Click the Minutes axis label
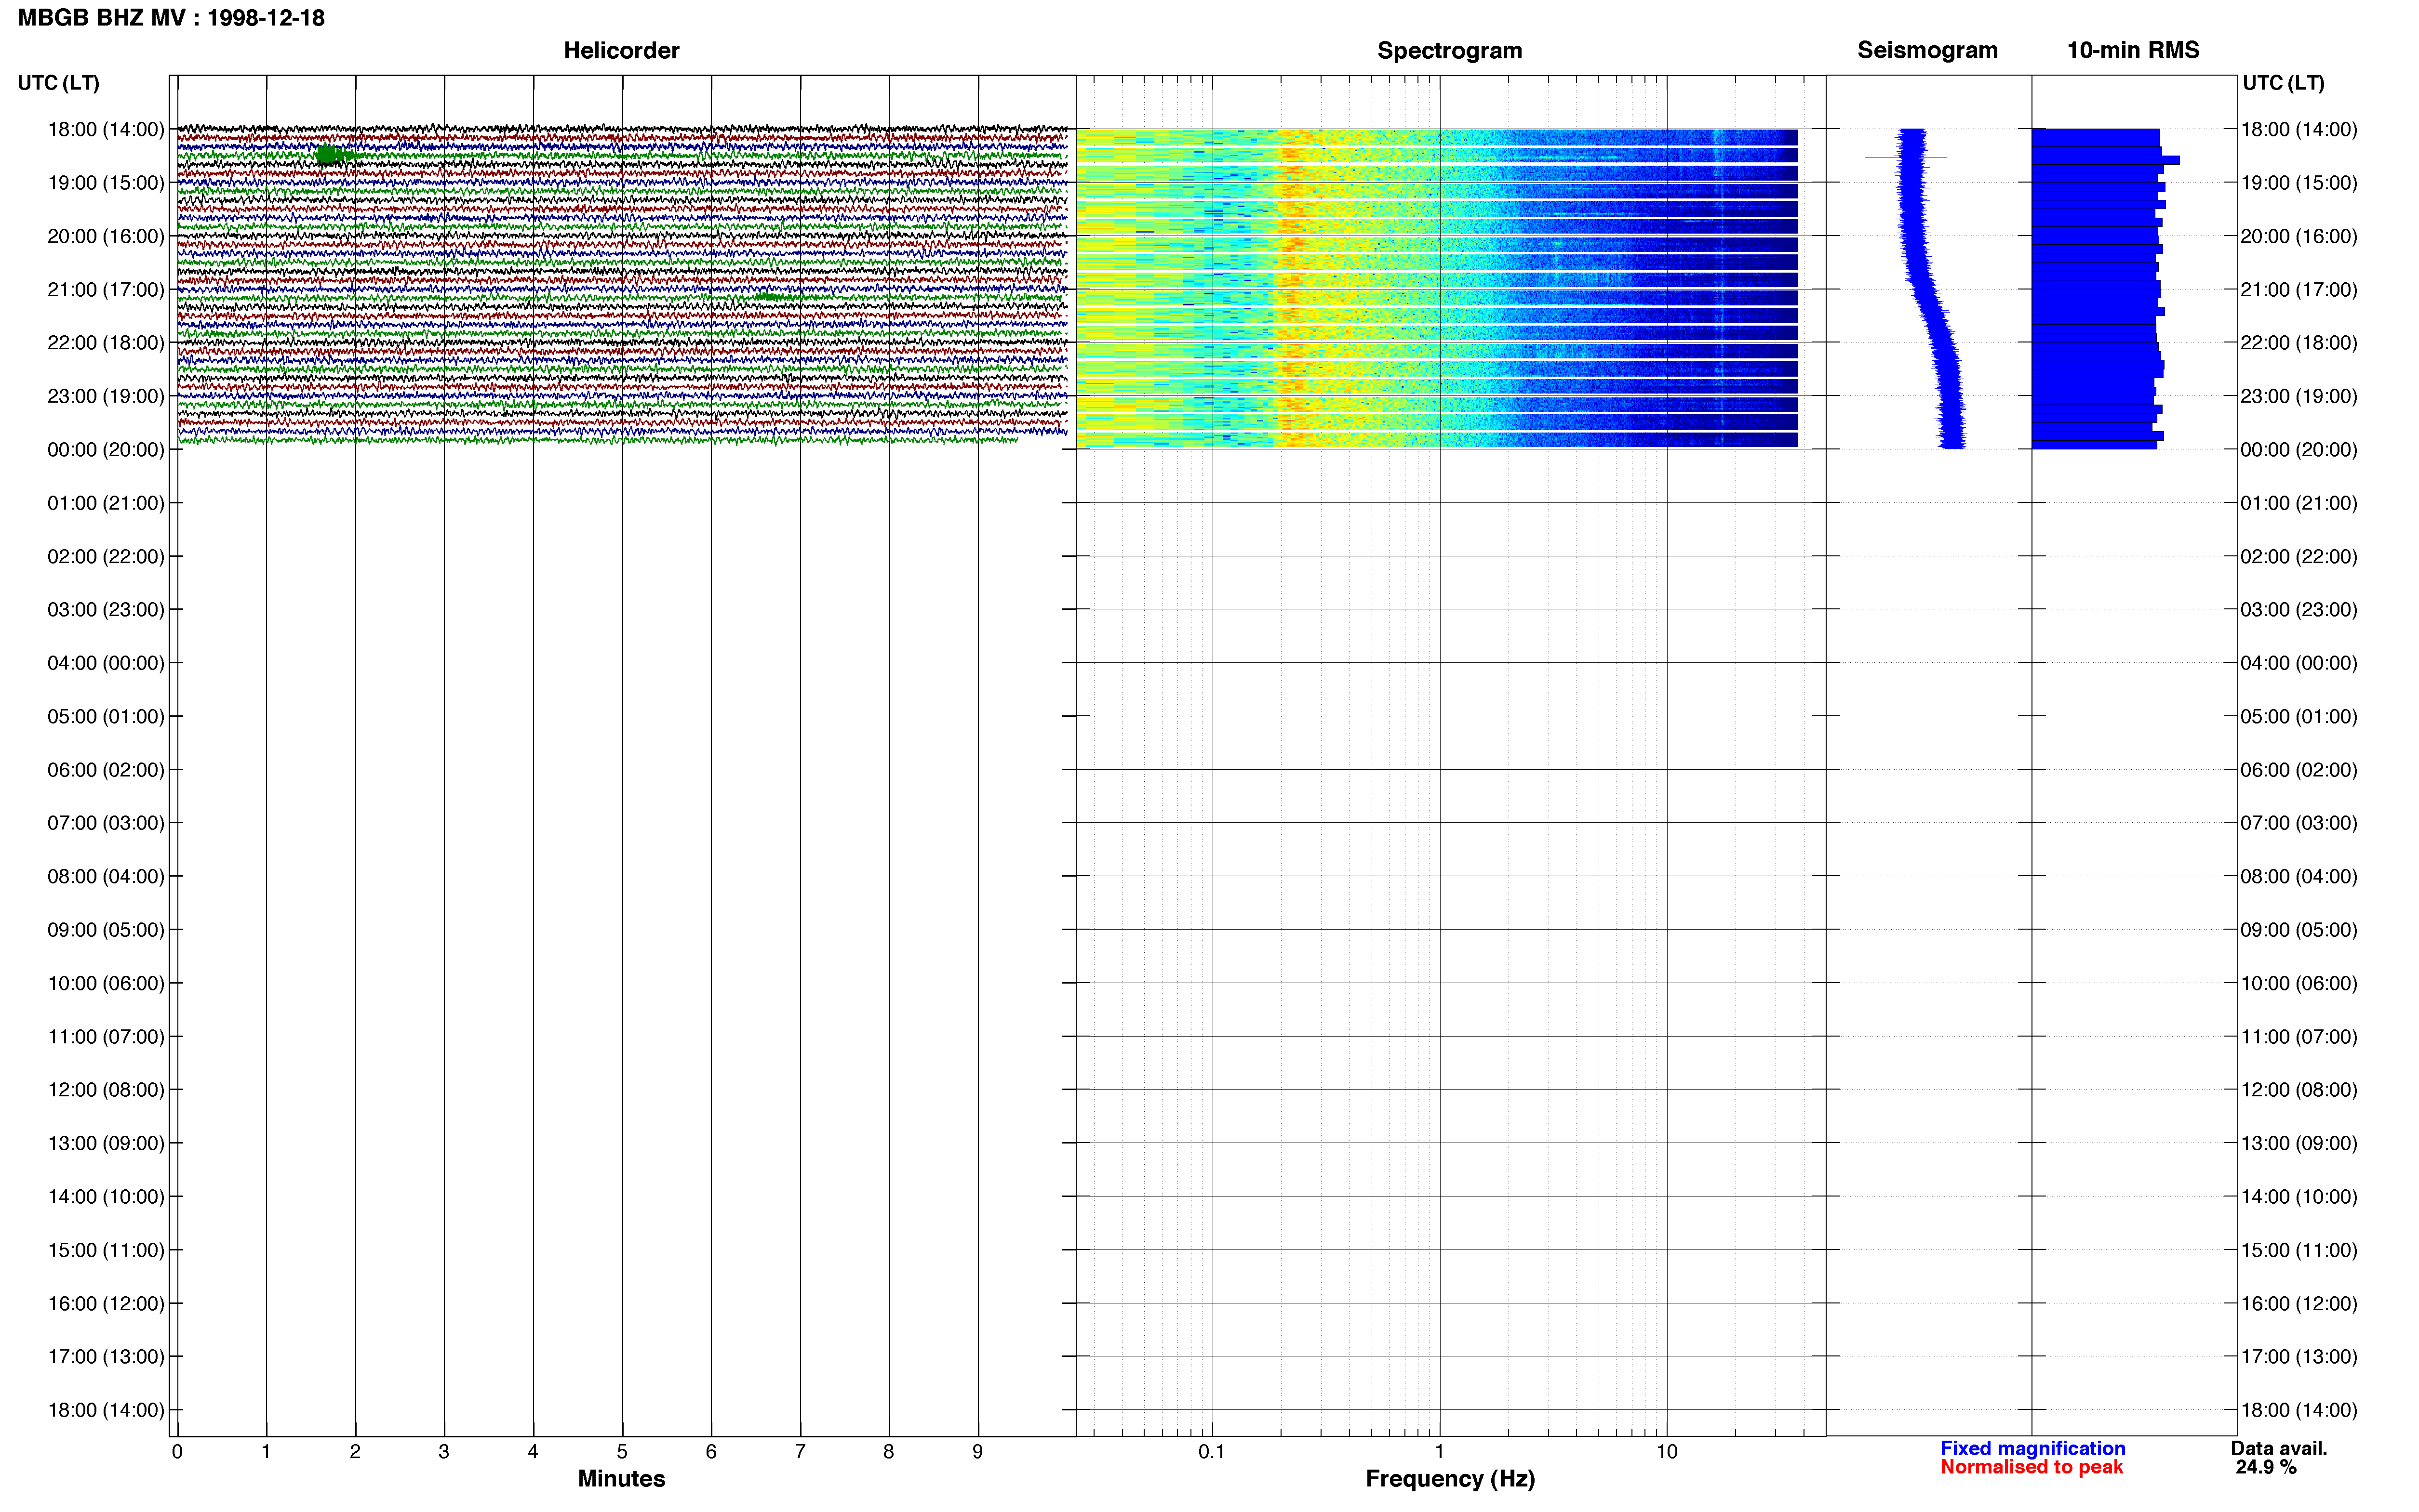The width and height of the screenshot is (2419, 1512). 621,1478
